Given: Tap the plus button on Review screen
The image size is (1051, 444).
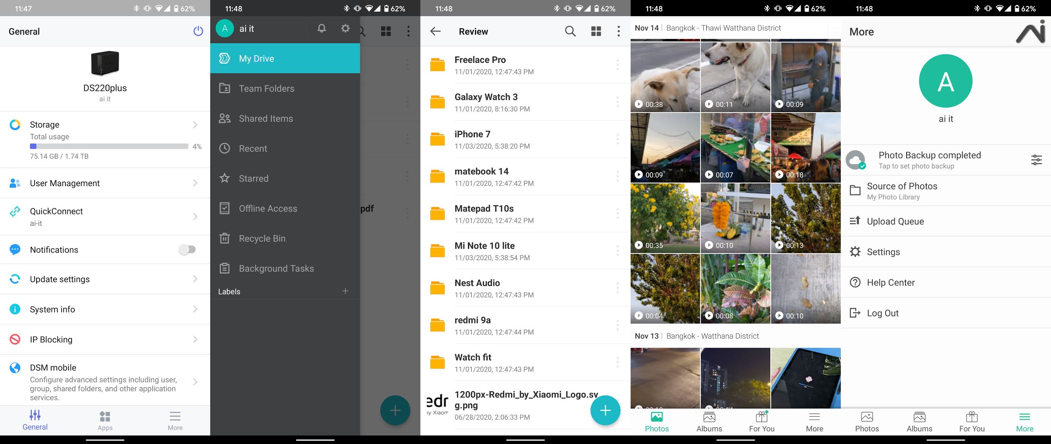Looking at the screenshot, I should point(605,410).
